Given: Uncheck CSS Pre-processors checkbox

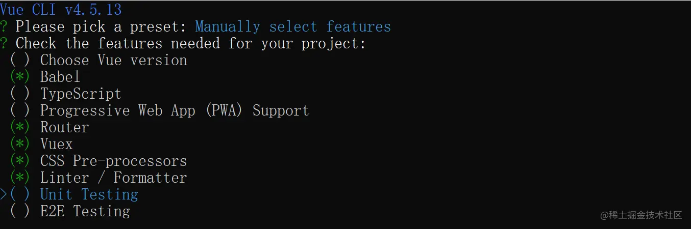Looking at the screenshot, I should tap(20, 161).
